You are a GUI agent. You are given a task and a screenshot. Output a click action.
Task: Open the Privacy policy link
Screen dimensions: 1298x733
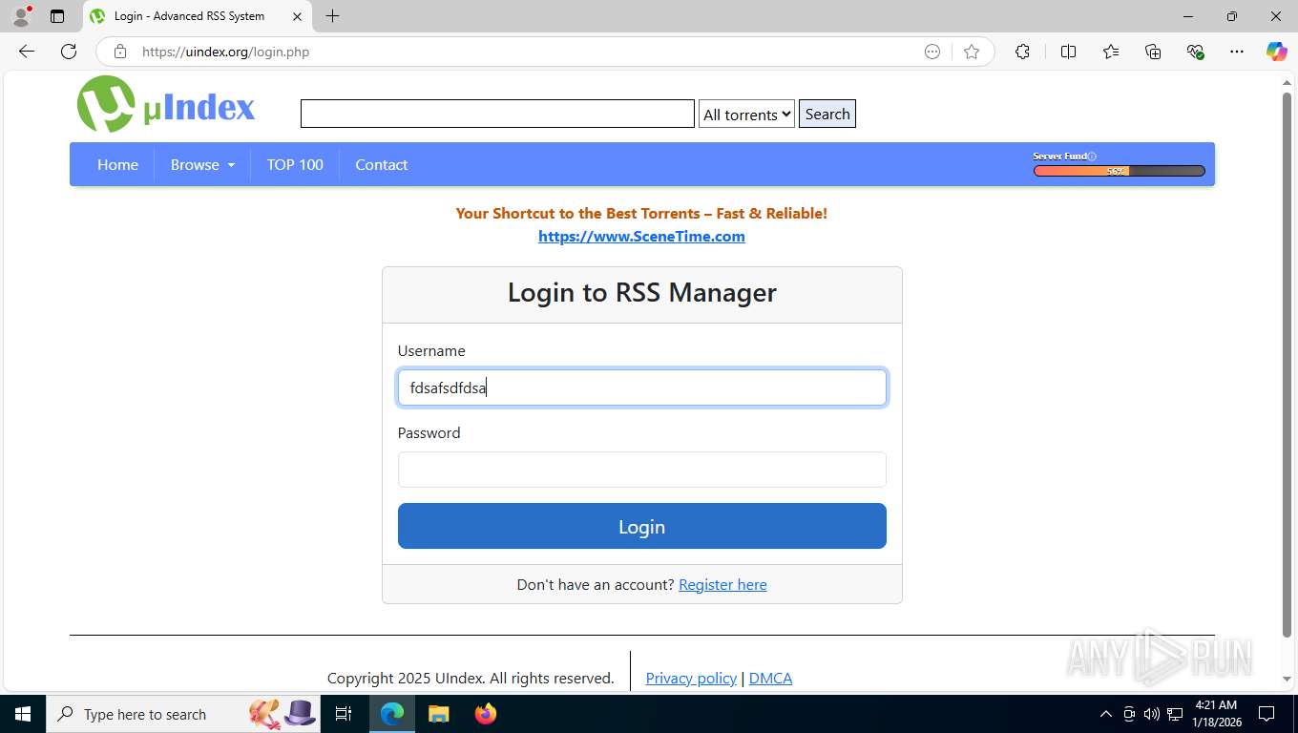691,678
